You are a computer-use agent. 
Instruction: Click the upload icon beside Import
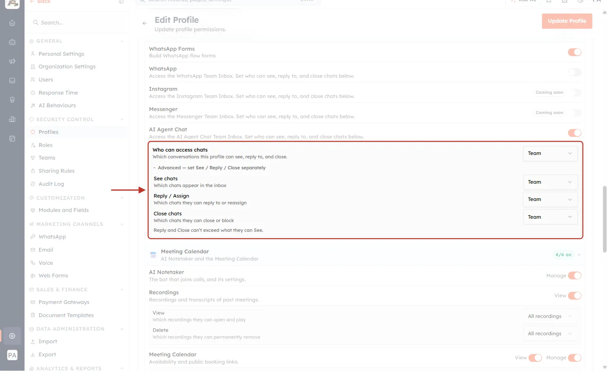coord(33,342)
